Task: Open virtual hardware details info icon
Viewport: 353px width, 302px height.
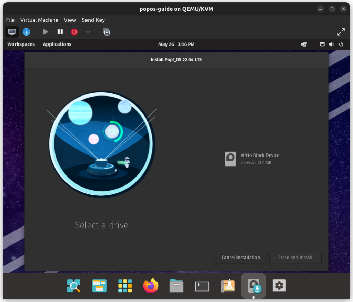Action: point(26,32)
